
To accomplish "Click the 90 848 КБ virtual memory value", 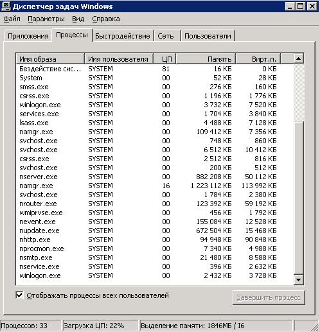I will [x=261, y=240].
